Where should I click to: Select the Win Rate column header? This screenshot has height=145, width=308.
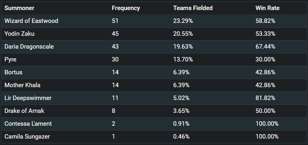pyautogui.click(x=267, y=8)
